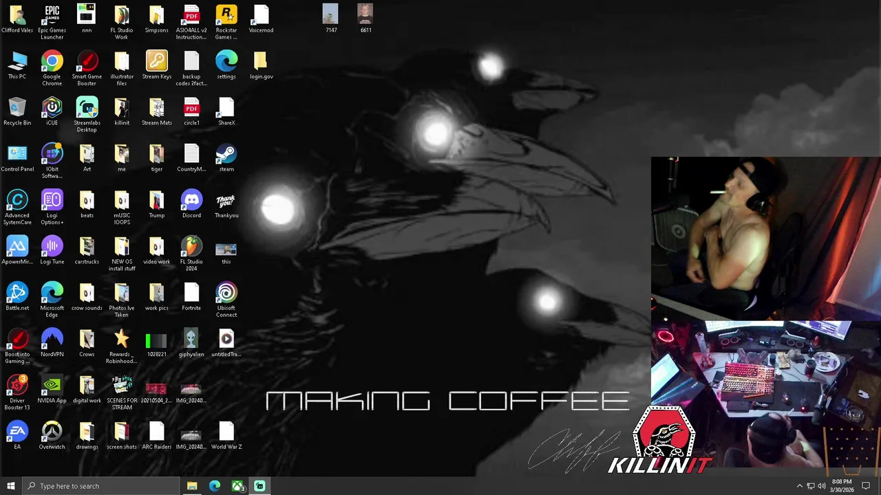
Task: Click the taskbar search box
Action: point(100,486)
